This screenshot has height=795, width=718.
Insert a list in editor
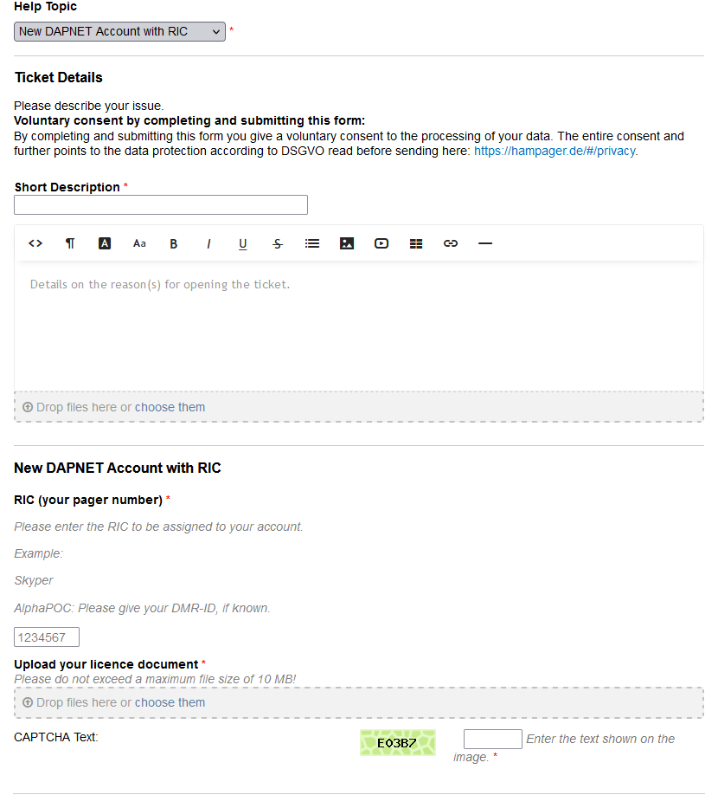click(x=312, y=243)
